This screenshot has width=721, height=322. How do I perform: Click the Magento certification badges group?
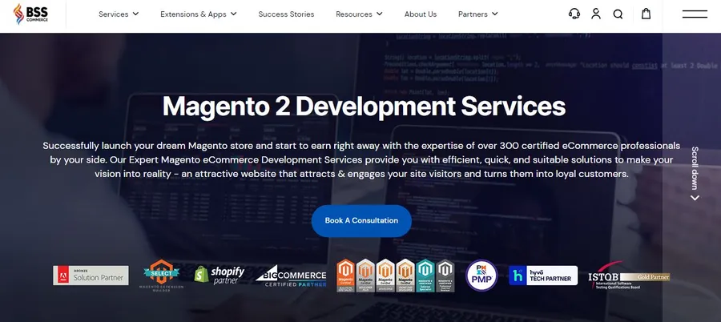tap(396, 276)
